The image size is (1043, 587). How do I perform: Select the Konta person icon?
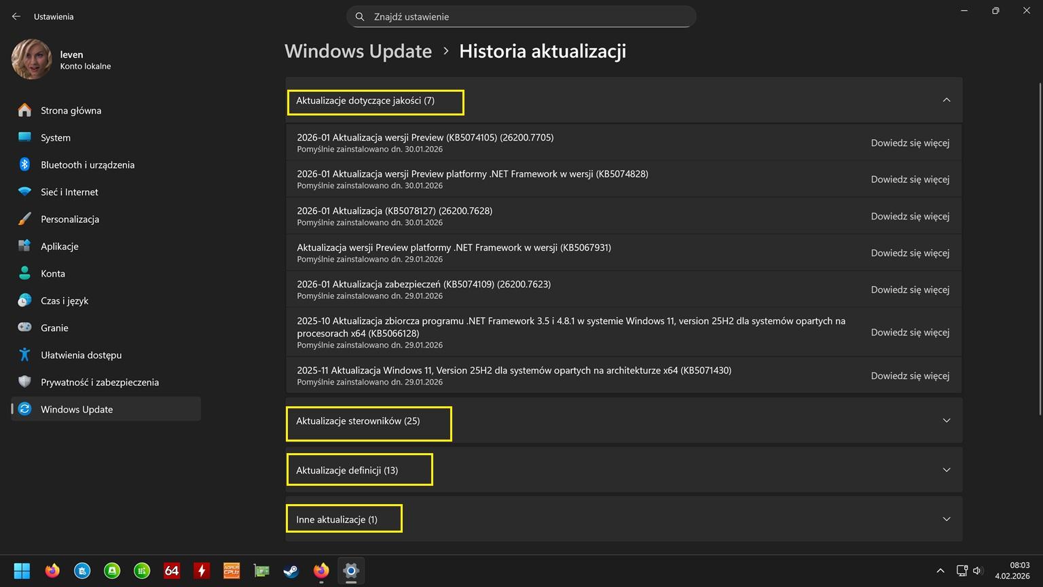(x=24, y=273)
